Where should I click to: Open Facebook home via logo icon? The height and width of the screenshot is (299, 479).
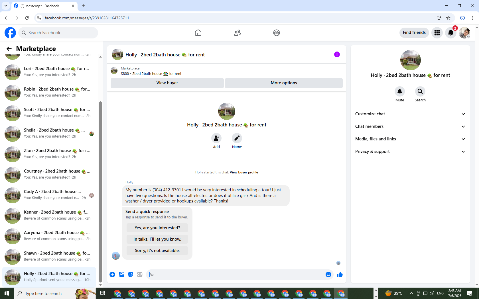click(x=10, y=33)
